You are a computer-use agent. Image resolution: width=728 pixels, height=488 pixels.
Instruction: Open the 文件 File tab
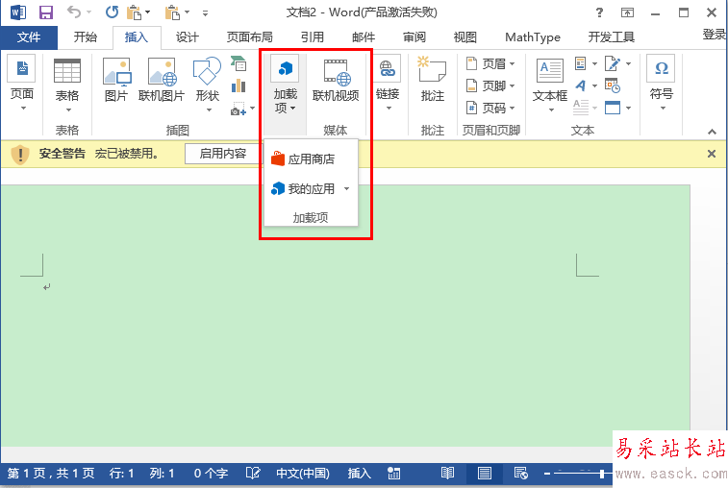[29, 37]
